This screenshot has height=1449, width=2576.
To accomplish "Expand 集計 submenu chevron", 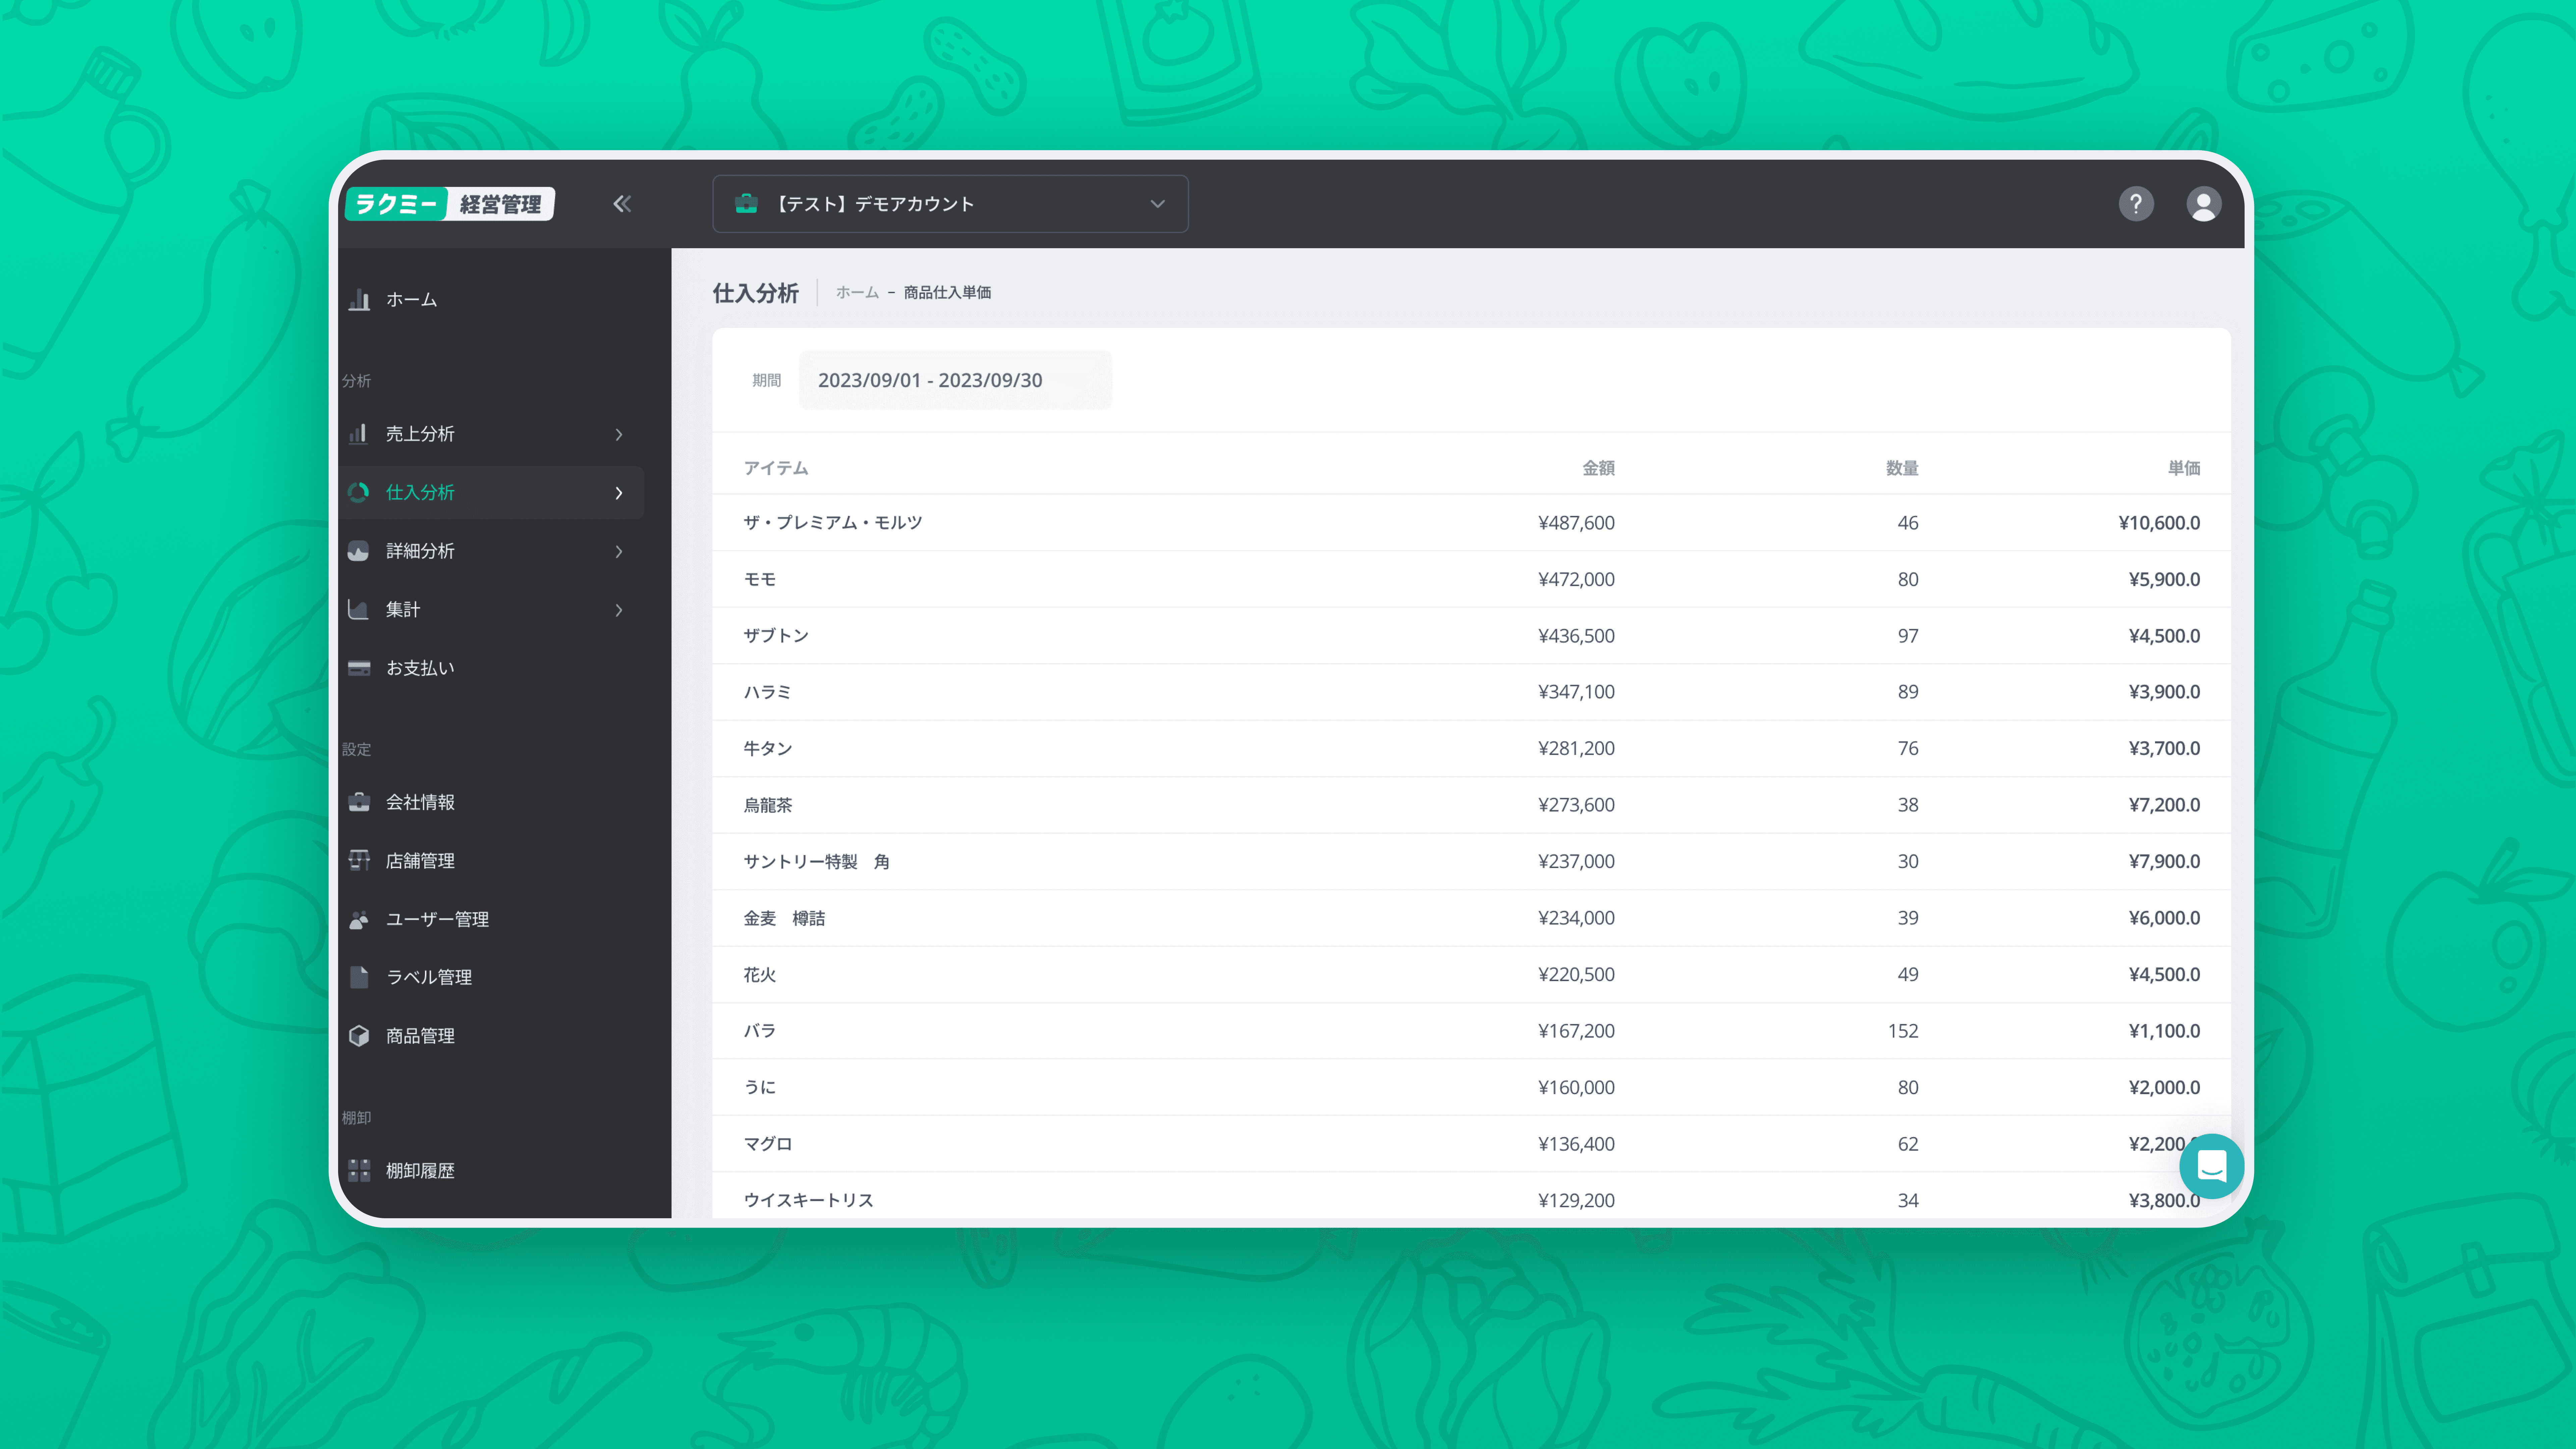I will [619, 610].
